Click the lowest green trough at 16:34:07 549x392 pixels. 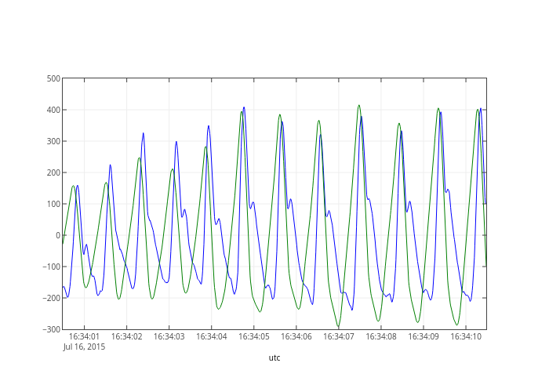point(339,327)
